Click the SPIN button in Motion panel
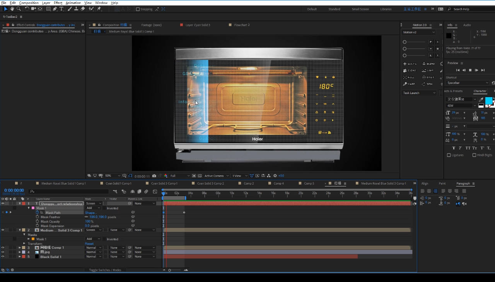Screen dimensions: 495x282 pos(428,84)
